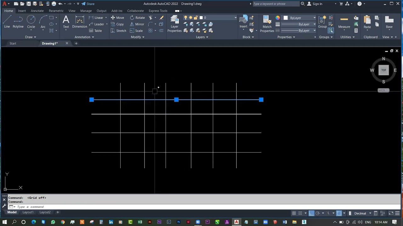This screenshot has height=226, width=403.
Task: Use the Stretch command
Action: [x=118, y=31]
